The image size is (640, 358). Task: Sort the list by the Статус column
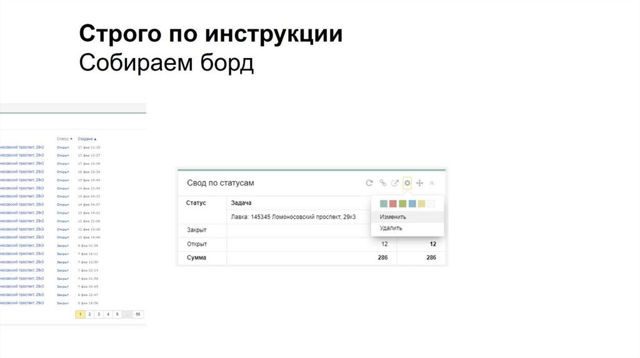point(64,139)
